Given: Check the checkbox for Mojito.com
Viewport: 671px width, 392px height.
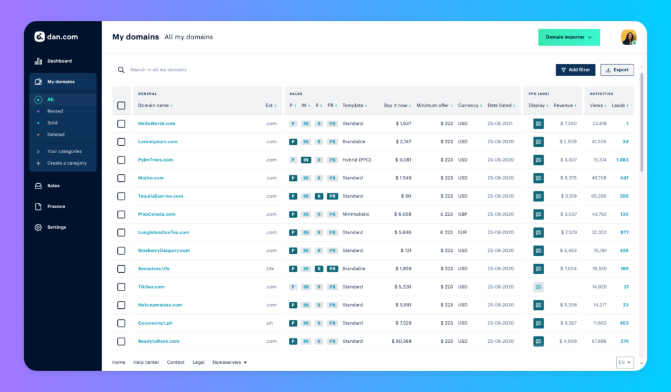Looking at the screenshot, I should tap(121, 177).
